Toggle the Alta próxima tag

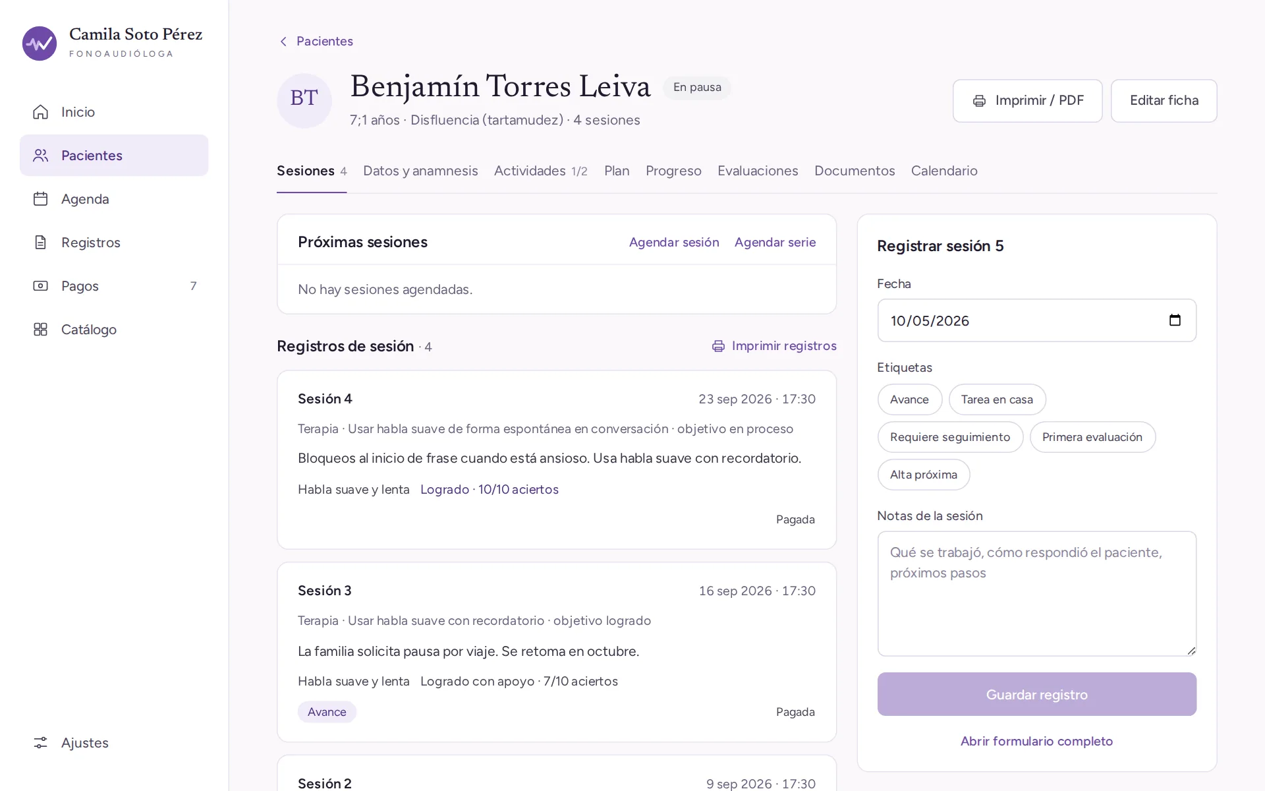pos(923,475)
